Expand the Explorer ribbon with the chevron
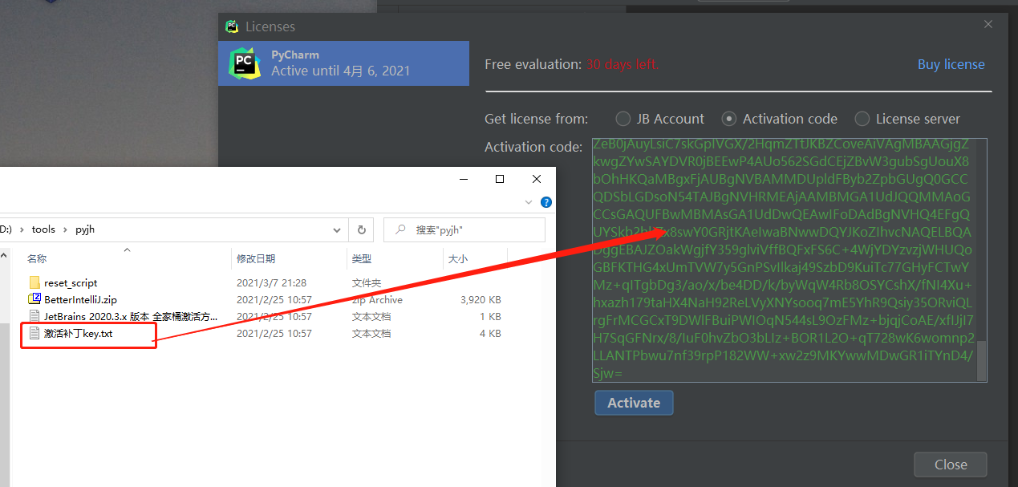Image resolution: width=1018 pixels, height=487 pixels. tap(528, 202)
